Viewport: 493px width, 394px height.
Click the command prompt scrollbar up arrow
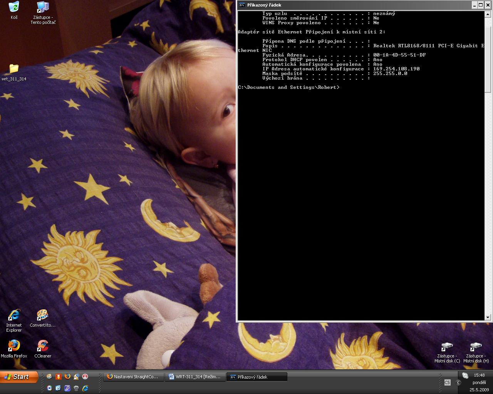click(x=488, y=14)
